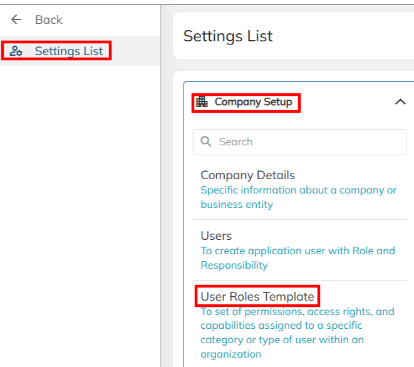The image size is (414, 367).
Task: Click the Company Setup section title
Action: (253, 102)
